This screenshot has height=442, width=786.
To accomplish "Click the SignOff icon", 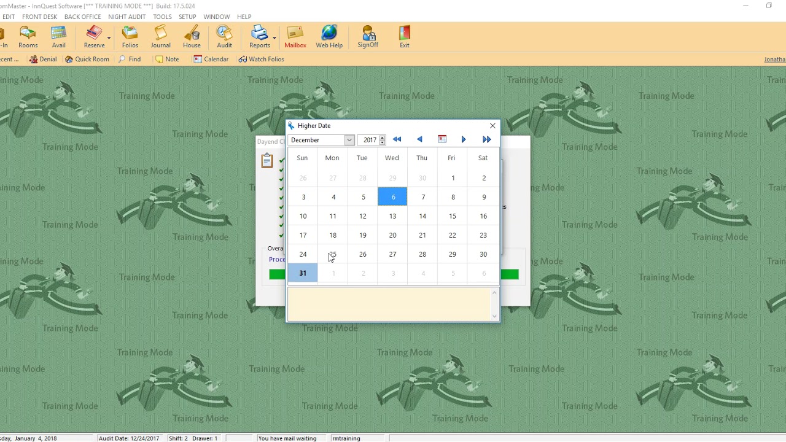I will pos(368,37).
